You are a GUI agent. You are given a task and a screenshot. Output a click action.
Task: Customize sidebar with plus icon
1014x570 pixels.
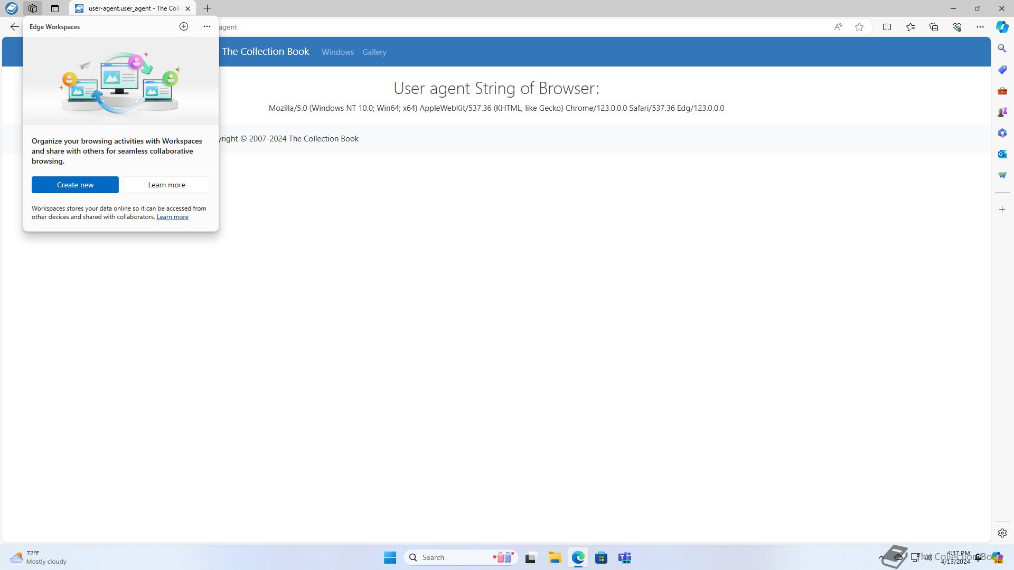[1002, 210]
